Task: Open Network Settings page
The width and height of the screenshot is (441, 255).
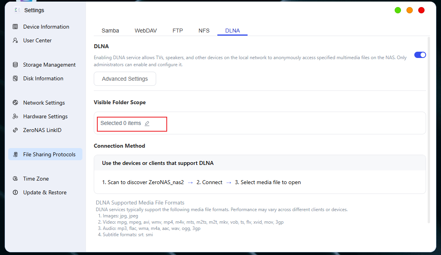Action: pos(45,103)
